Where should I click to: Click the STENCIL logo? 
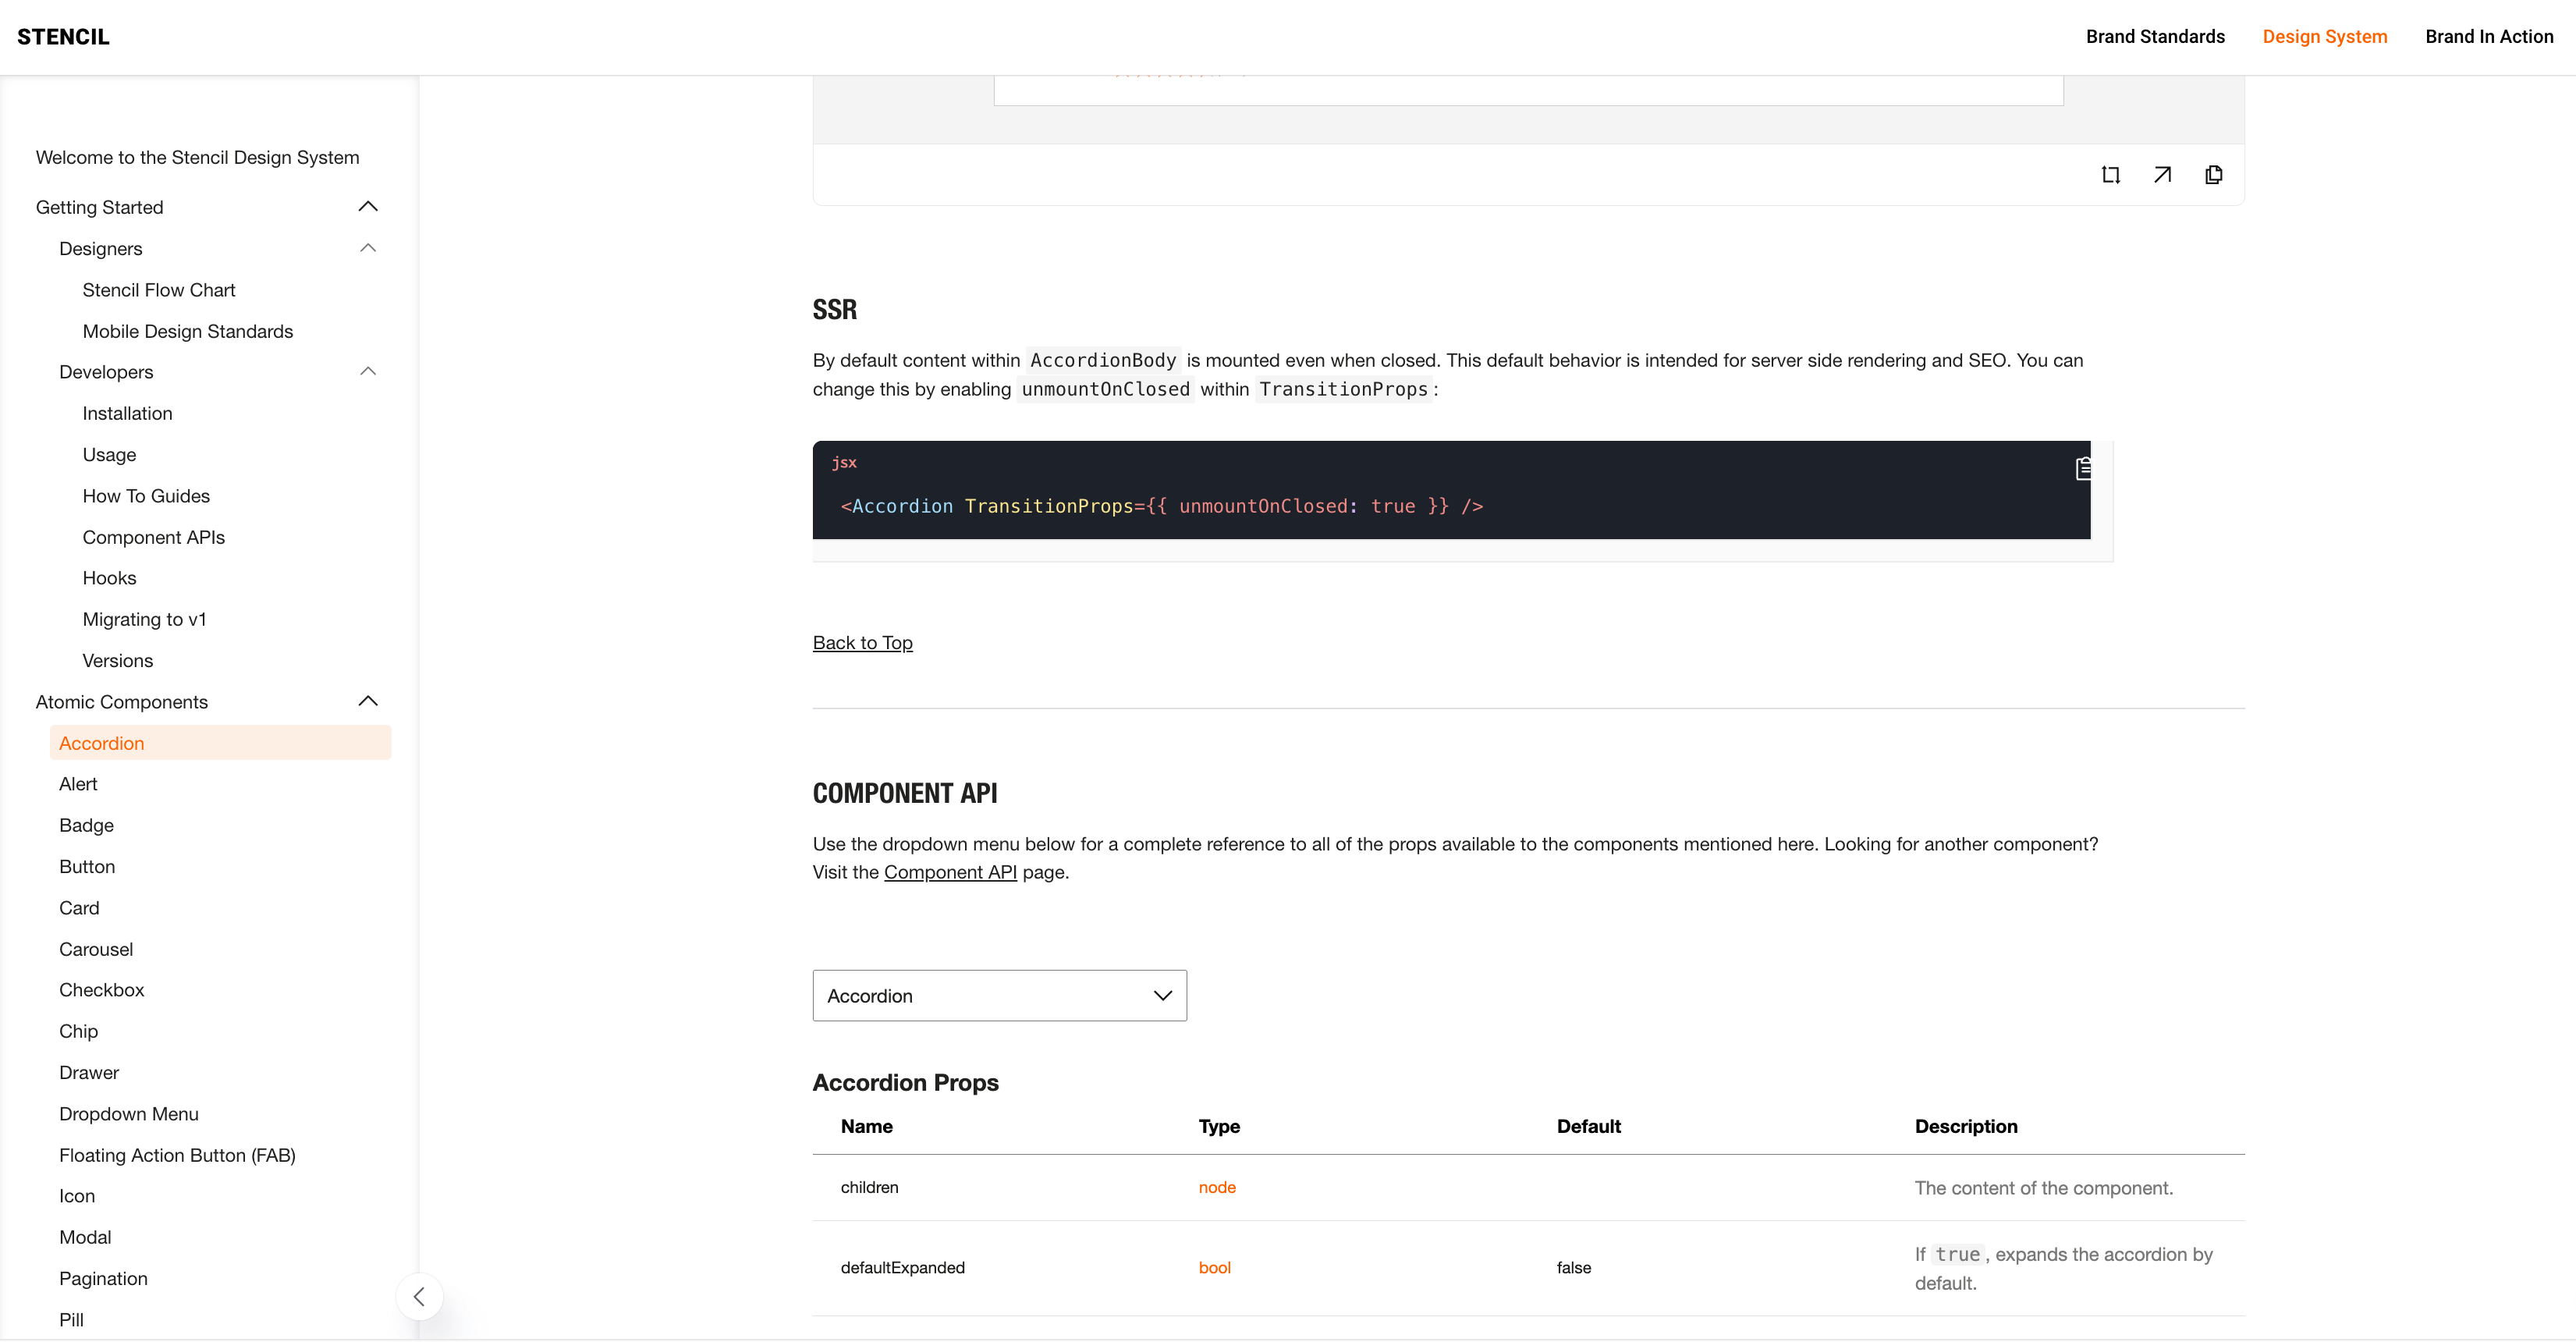click(x=63, y=37)
